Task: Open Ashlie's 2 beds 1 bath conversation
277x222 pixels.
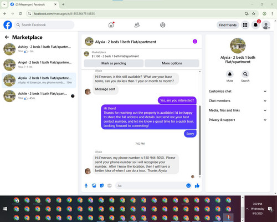Action: click(x=39, y=95)
